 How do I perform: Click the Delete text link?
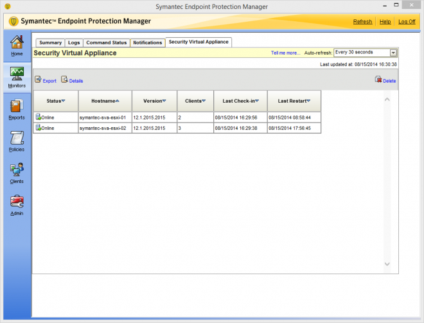coord(389,81)
